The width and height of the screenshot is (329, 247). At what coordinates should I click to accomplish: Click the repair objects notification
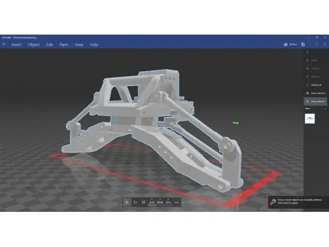tap(298, 202)
